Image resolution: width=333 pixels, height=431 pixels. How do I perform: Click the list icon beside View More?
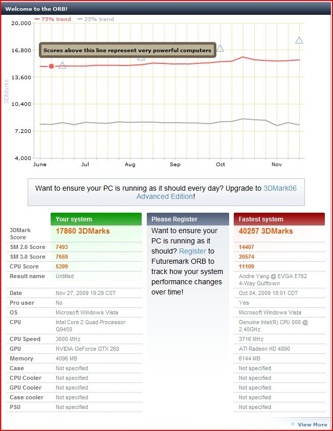coord(293,424)
